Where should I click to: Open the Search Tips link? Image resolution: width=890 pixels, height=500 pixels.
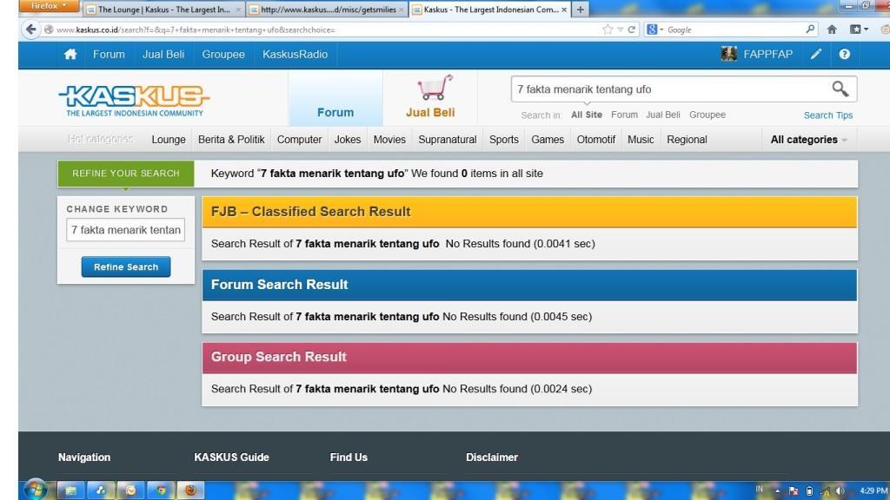828,115
